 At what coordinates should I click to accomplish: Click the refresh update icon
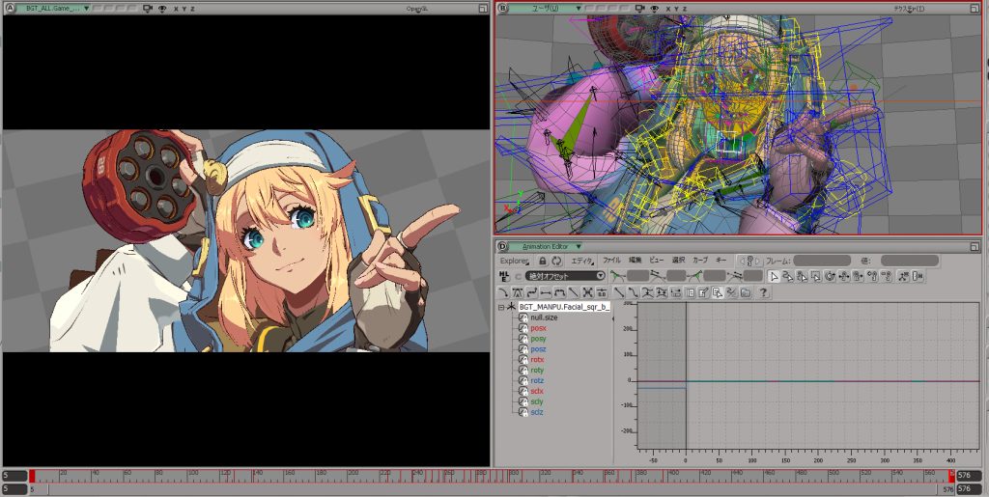(557, 261)
